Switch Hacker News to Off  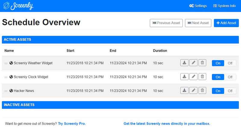[230, 91]
